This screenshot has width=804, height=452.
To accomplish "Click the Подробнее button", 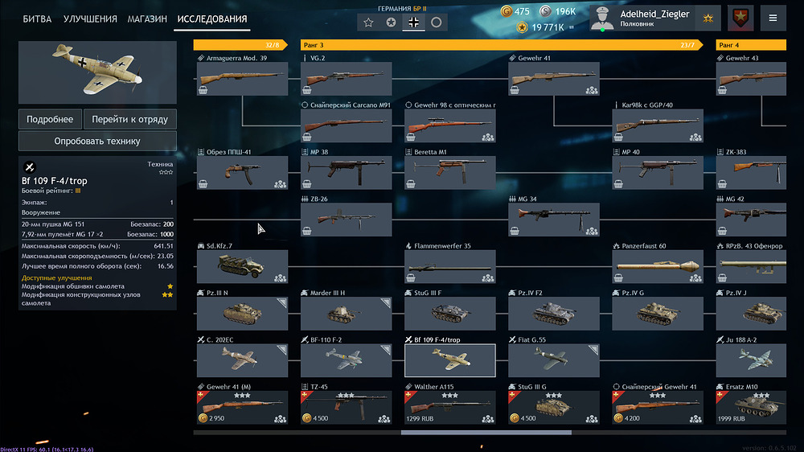I will tap(50, 119).
